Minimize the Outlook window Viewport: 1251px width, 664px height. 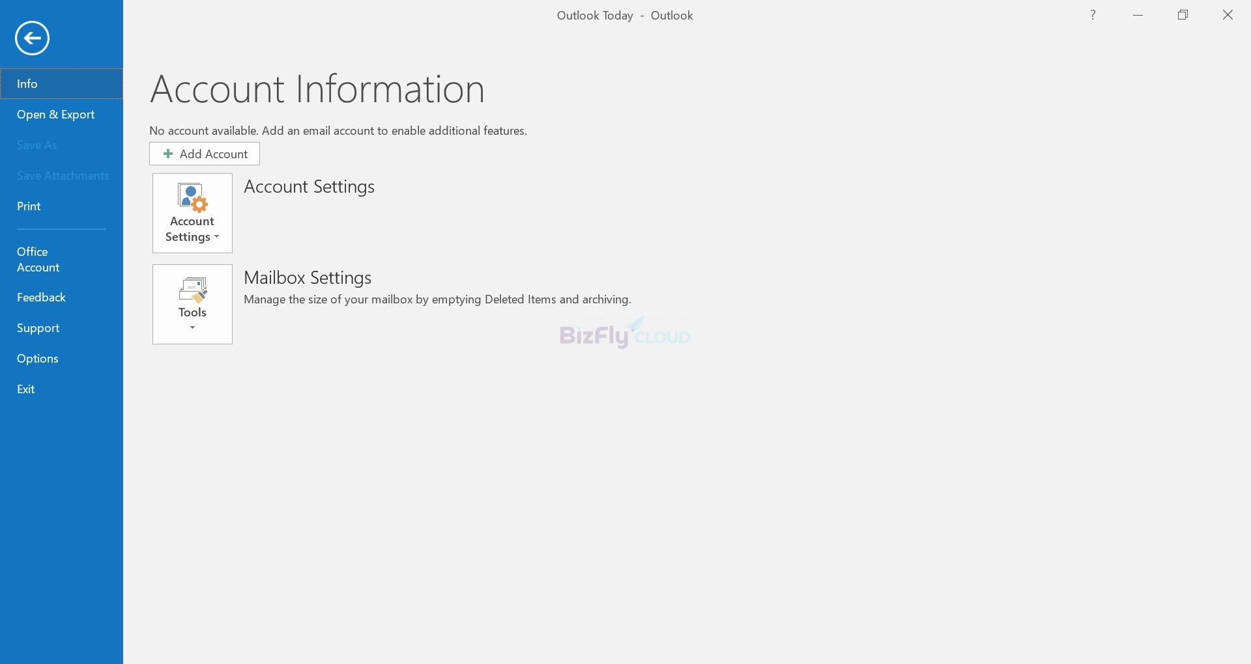tap(1138, 15)
